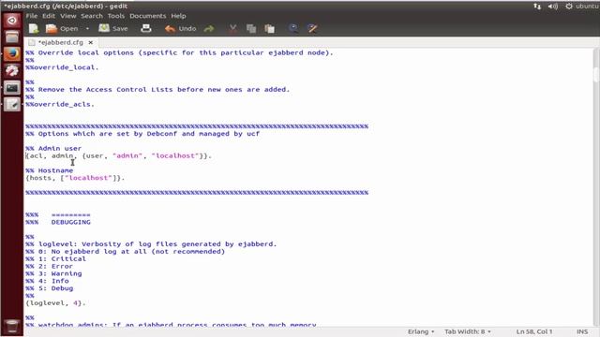Change the Tab Width setting
This screenshot has height=337, width=600.
pos(467,331)
